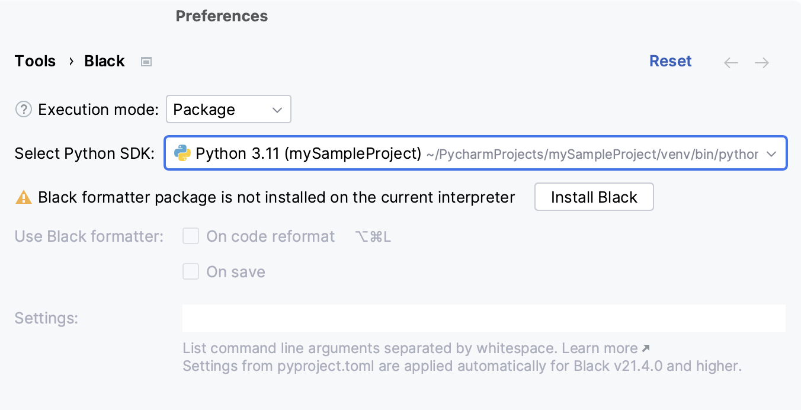This screenshot has width=801, height=410.
Task: Click the external link arrow after Learn more
Action: pyautogui.click(x=646, y=347)
